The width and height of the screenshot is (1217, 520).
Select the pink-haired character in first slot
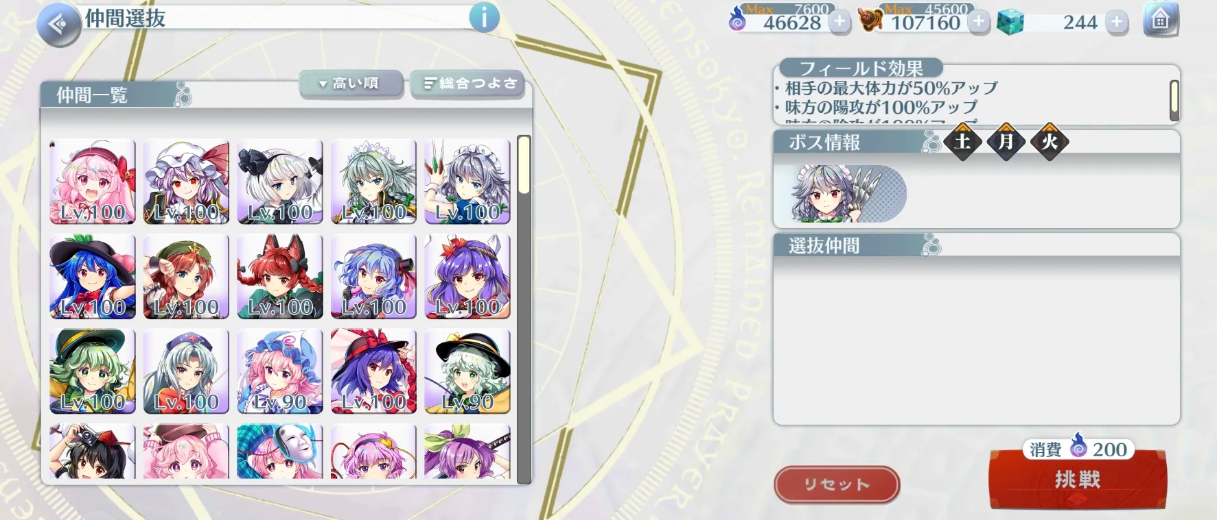coord(92,182)
